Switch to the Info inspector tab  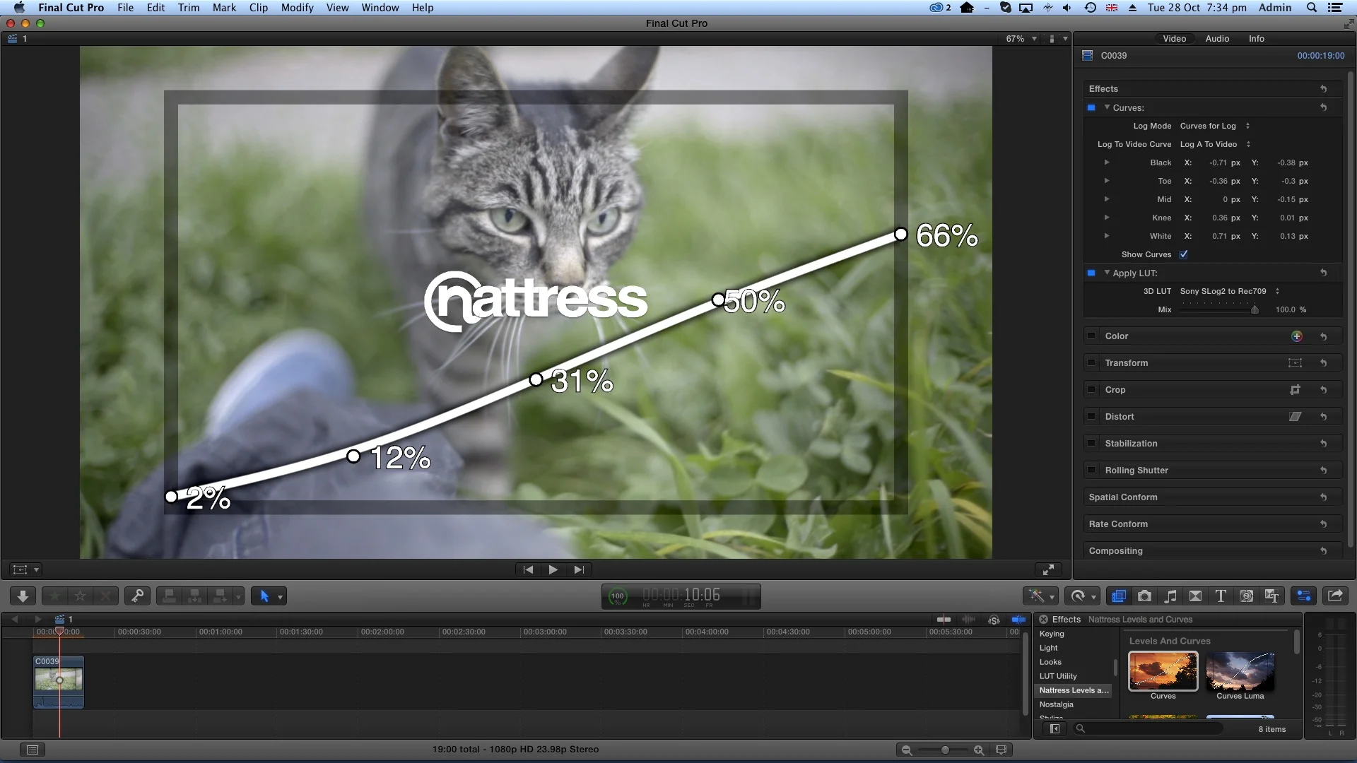point(1256,39)
